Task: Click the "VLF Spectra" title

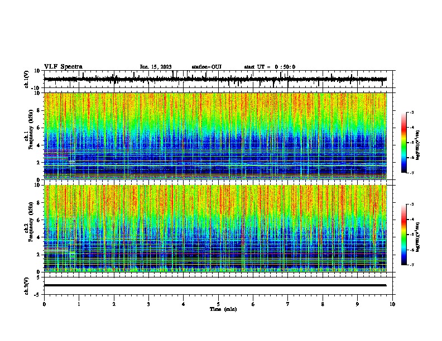Action: click(63, 67)
